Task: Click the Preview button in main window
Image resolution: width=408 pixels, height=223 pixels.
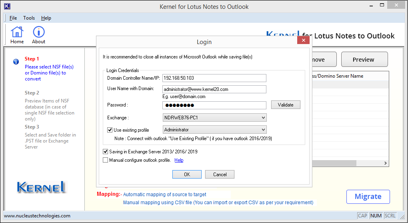Action: click(364, 59)
